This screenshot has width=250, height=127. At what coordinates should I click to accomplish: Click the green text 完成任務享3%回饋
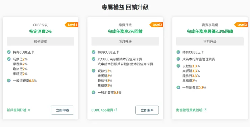pos(125,31)
